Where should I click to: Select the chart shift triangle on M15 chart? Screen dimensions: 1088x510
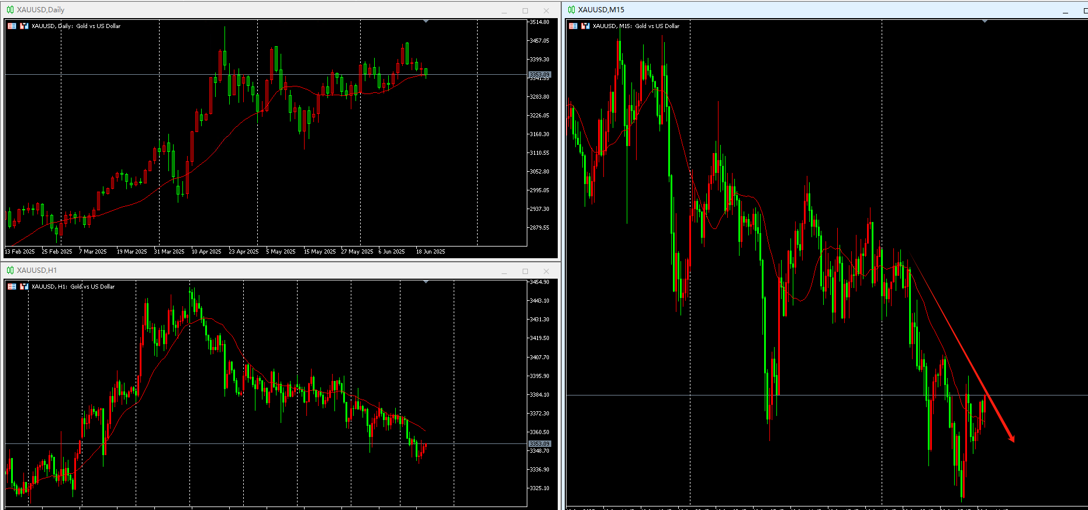985,21
